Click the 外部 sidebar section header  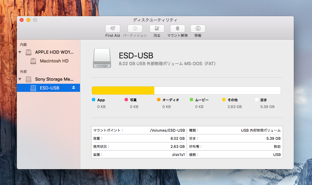pyautogui.click(x=23, y=72)
